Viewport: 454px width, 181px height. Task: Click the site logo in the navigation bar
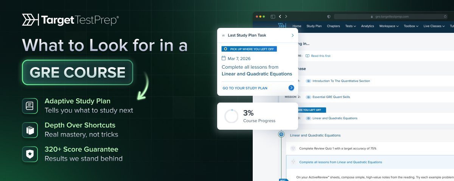click(282, 26)
